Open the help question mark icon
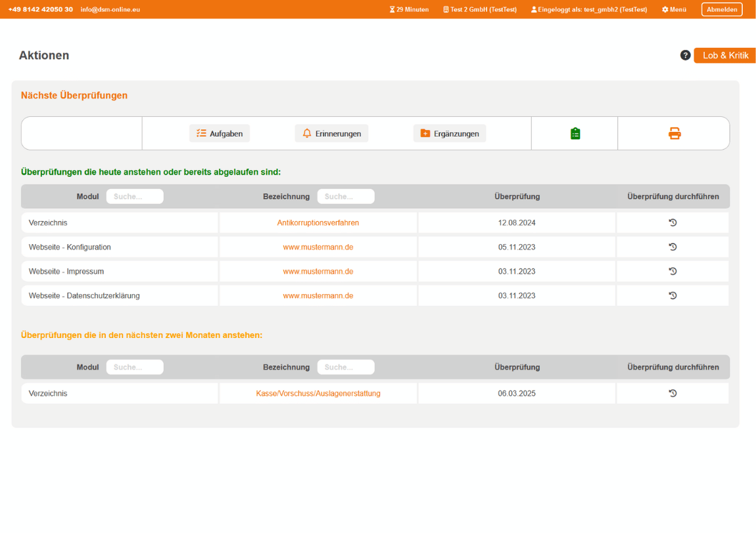The width and height of the screenshot is (756, 533). 685,56
